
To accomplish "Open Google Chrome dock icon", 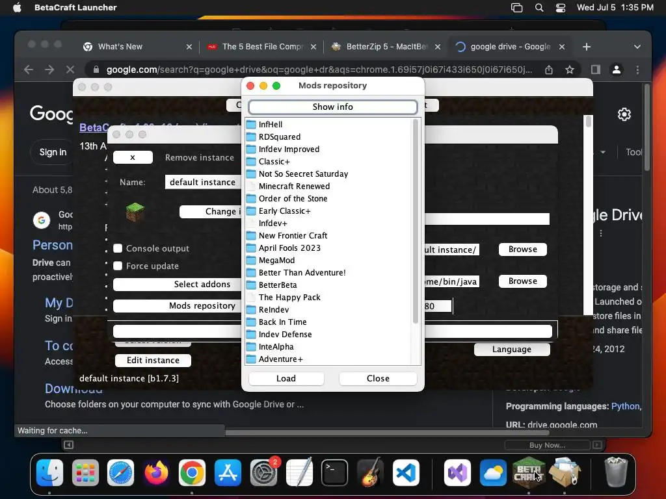I will tap(192, 472).
